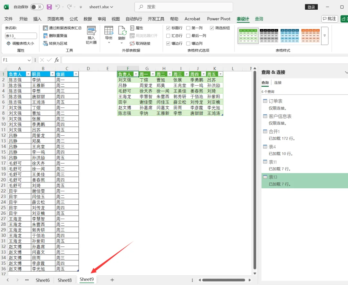Open the Quick Access Toolbar customize arrow

81,7
